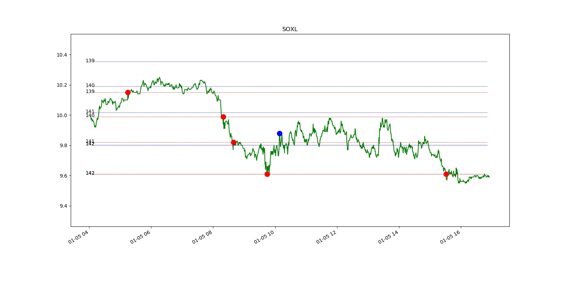Click the red marker at 9.99
This screenshot has height=283, width=566.
pos(223,117)
